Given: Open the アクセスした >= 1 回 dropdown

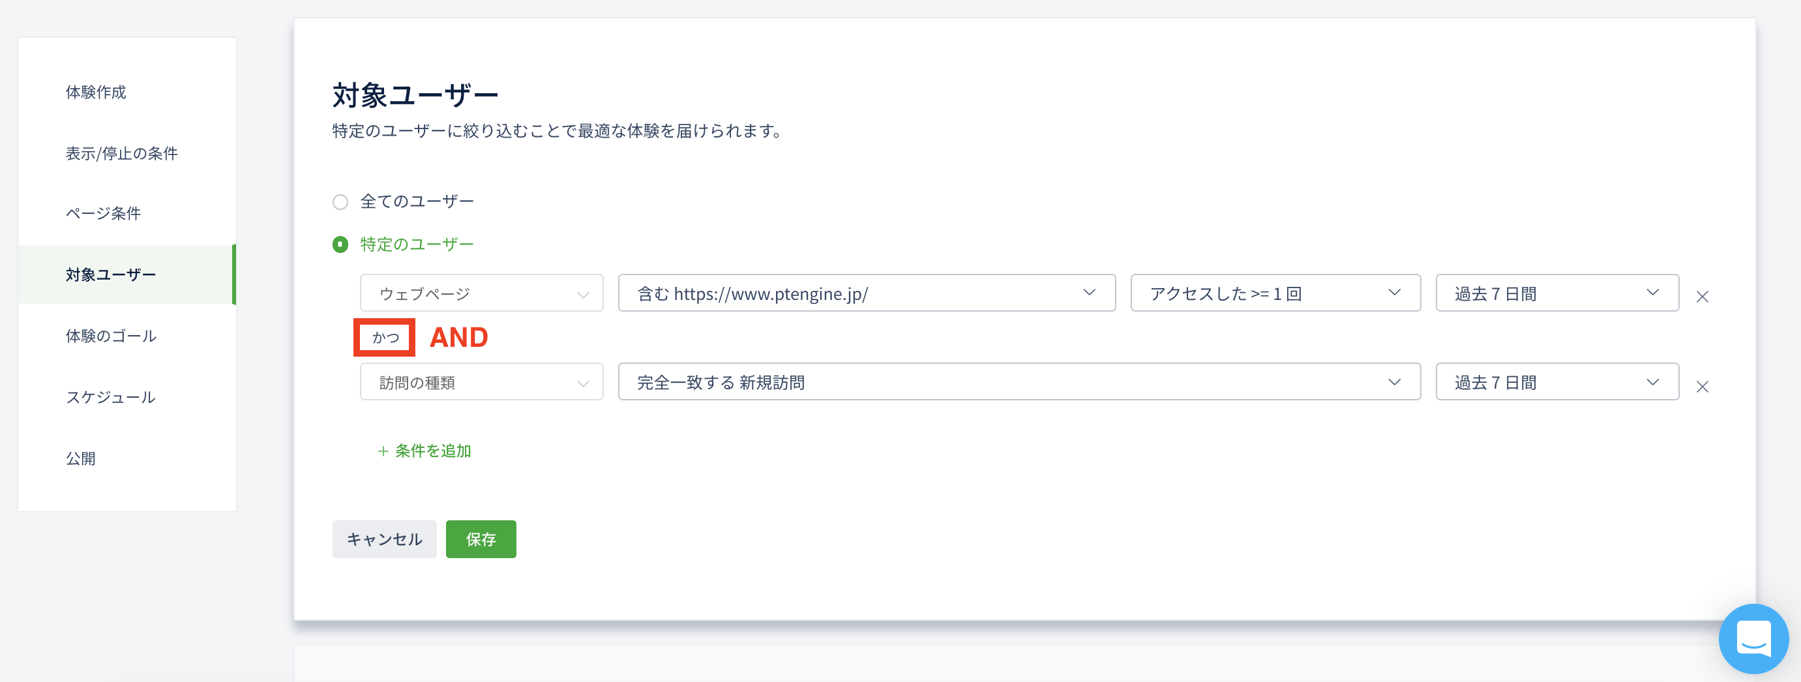Looking at the screenshot, I should [1276, 293].
